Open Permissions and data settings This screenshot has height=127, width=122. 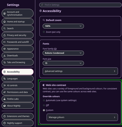[x=18, y=92]
